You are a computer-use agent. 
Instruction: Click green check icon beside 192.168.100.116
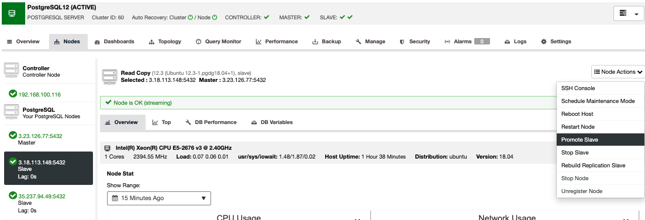pos(13,94)
